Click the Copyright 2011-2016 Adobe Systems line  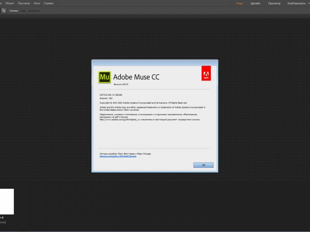tap(143, 103)
